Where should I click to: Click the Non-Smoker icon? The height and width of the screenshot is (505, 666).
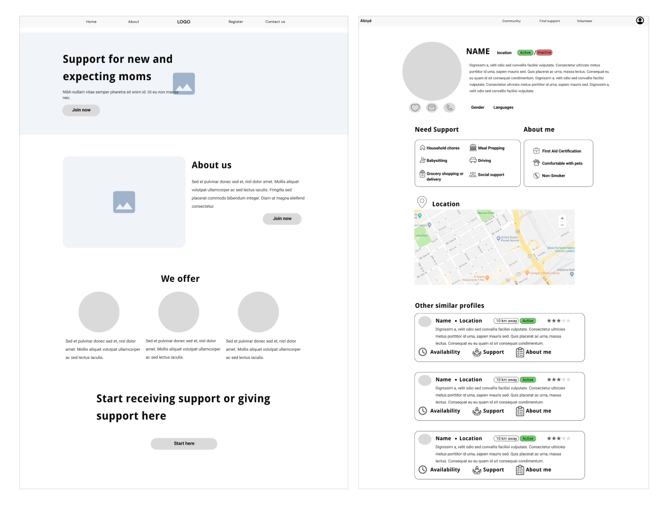coord(536,176)
